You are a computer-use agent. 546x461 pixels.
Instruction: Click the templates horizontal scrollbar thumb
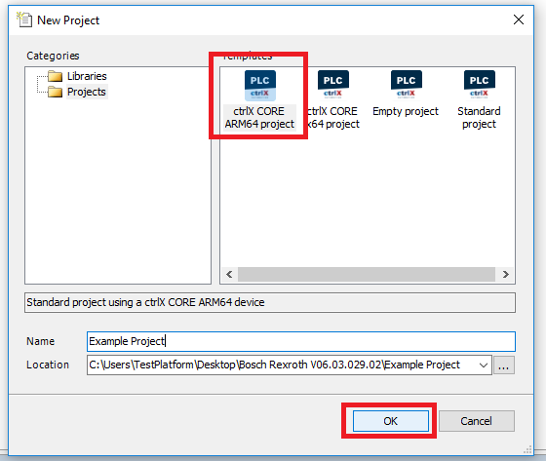pyautogui.click(x=367, y=275)
